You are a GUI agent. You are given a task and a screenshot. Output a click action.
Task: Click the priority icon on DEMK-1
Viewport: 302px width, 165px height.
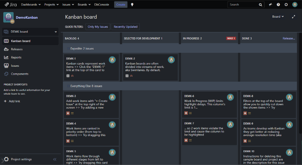point(72,76)
